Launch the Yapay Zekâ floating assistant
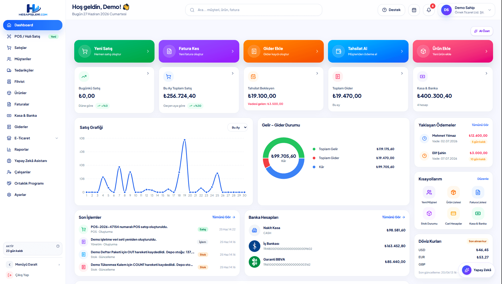Screen dimensions: 502x284 [477, 270]
